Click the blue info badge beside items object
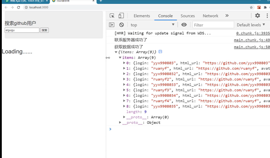270x158 pixels. pos(160,52)
